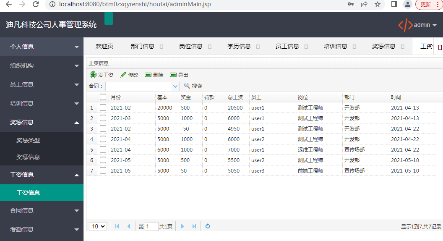Viewport: 443px width, 241px height.
Task: Bookmark this page with star icon
Action: 378,4
